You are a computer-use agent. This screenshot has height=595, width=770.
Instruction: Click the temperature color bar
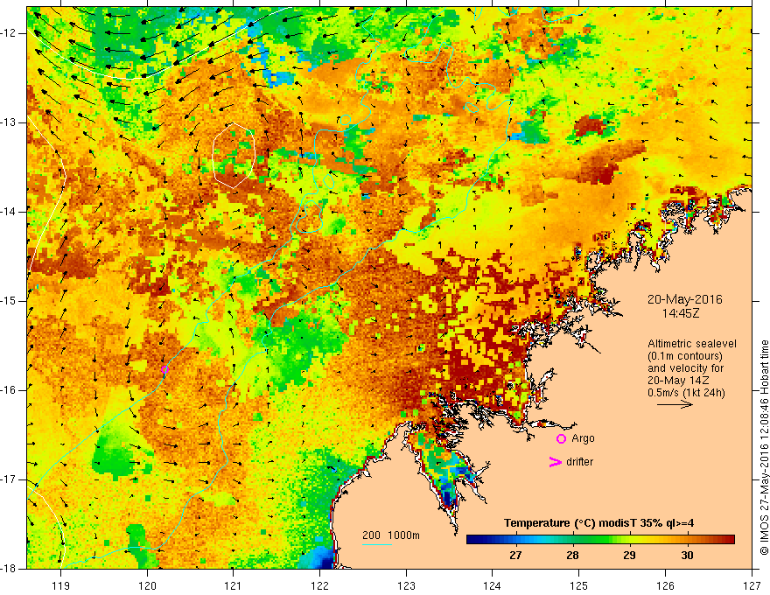tap(600, 540)
